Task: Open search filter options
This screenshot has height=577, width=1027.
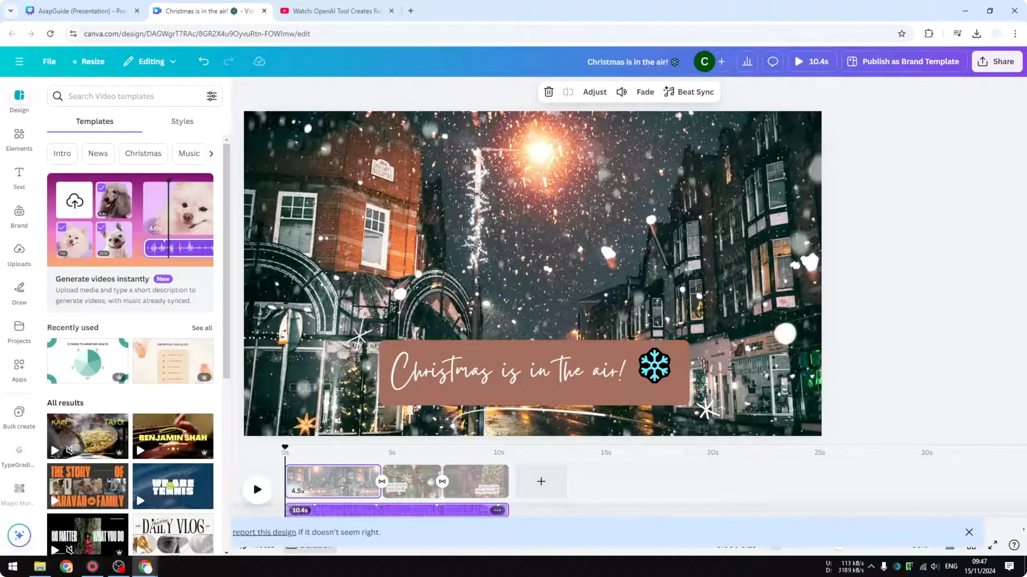Action: [x=211, y=96]
